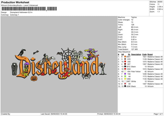The image size is (164, 116).
Task: Select the 'Pale Yellow' description
Action: pyautogui.click(x=136, y=72)
